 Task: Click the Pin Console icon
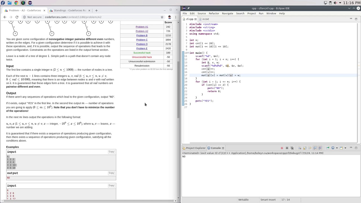point(328,148)
